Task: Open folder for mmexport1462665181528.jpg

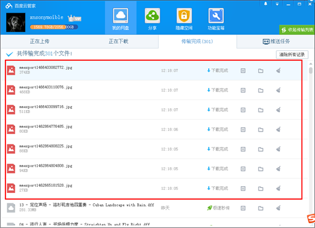Action: pyautogui.click(x=260, y=189)
